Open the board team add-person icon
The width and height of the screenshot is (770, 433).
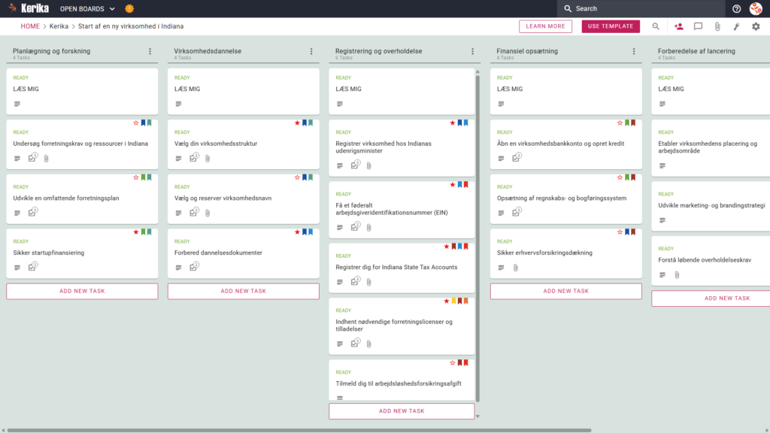click(x=679, y=26)
